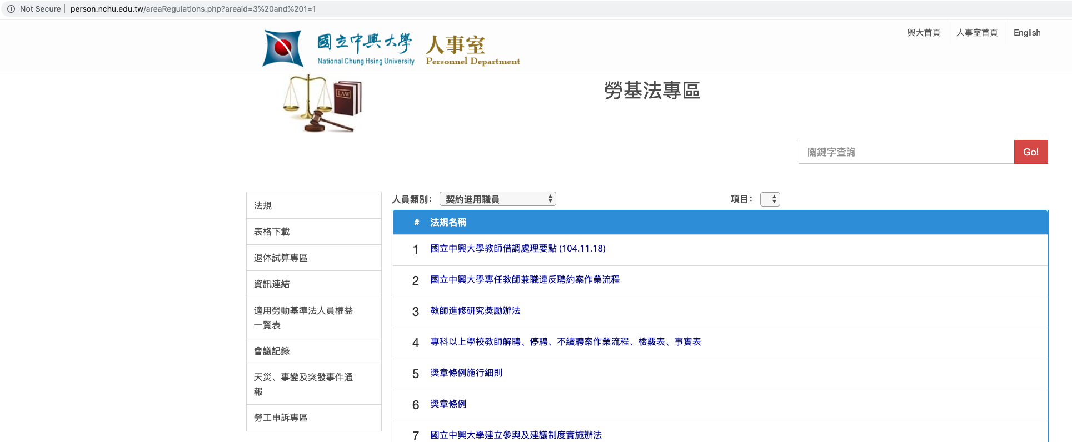Open 天災、事變及突發事件通報 in the sidebar
This screenshot has height=442, width=1072.
click(x=314, y=384)
